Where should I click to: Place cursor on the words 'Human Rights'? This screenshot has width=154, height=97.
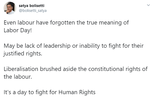pos(77,92)
